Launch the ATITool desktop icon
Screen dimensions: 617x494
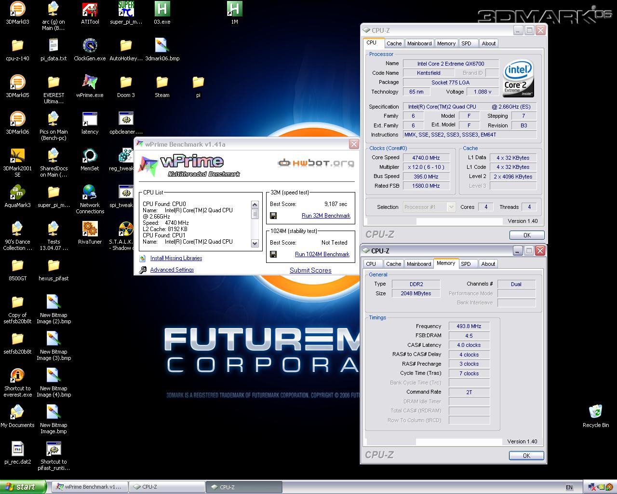[90, 13]
